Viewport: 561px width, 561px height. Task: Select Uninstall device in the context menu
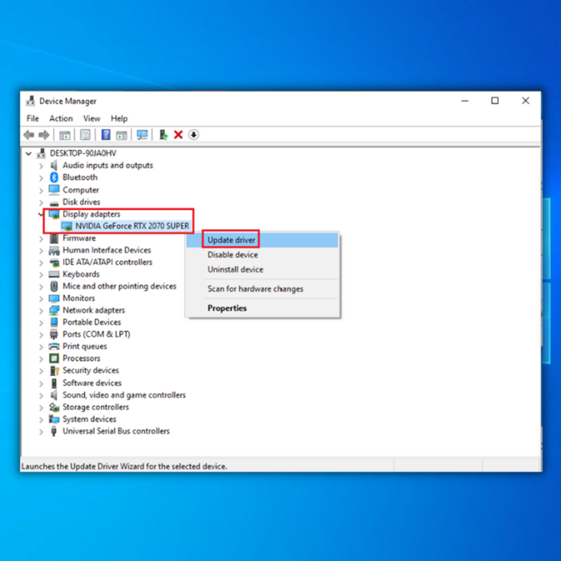235,269
